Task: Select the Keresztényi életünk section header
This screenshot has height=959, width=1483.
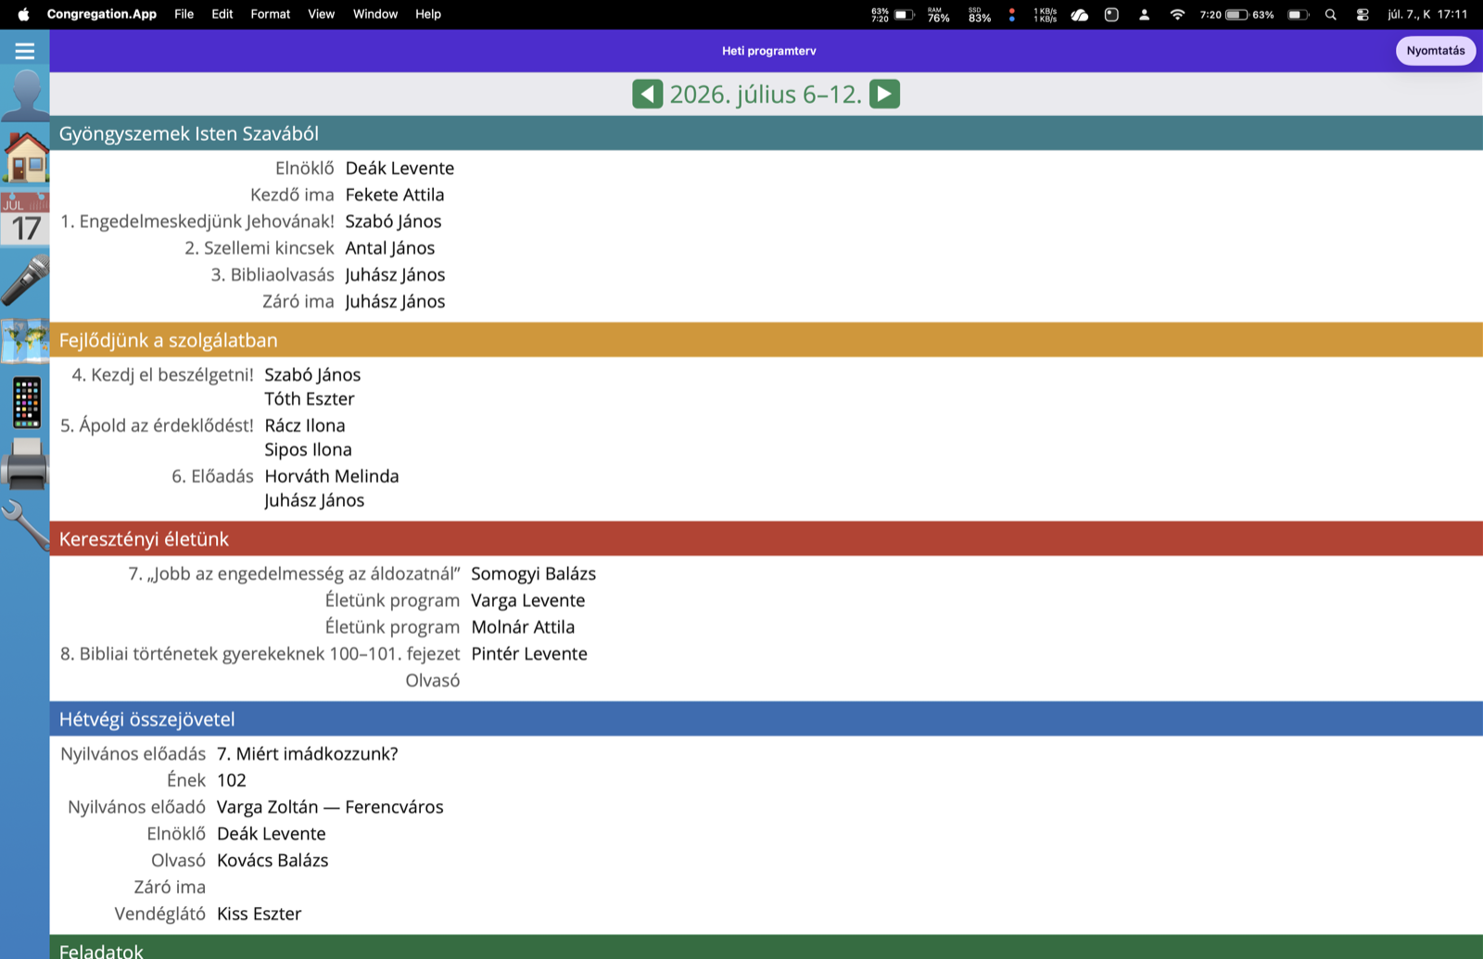Action: (767, 538)
